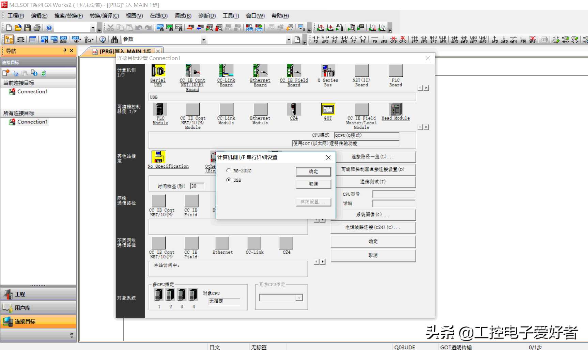Choose the PLC Module icon
Image resolution: width=588 pixels, height=350 pixels.
pyautogui.click(x=159, y=110)
